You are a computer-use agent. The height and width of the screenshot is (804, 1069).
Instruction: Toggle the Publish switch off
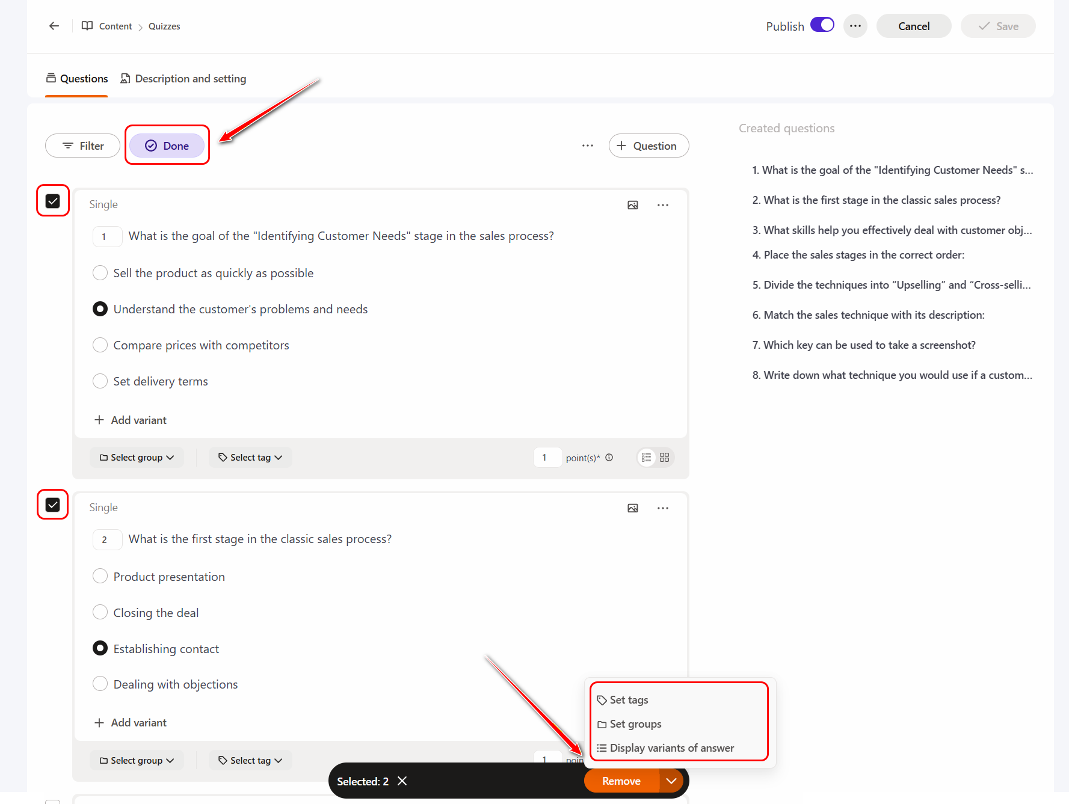point(822,25)
